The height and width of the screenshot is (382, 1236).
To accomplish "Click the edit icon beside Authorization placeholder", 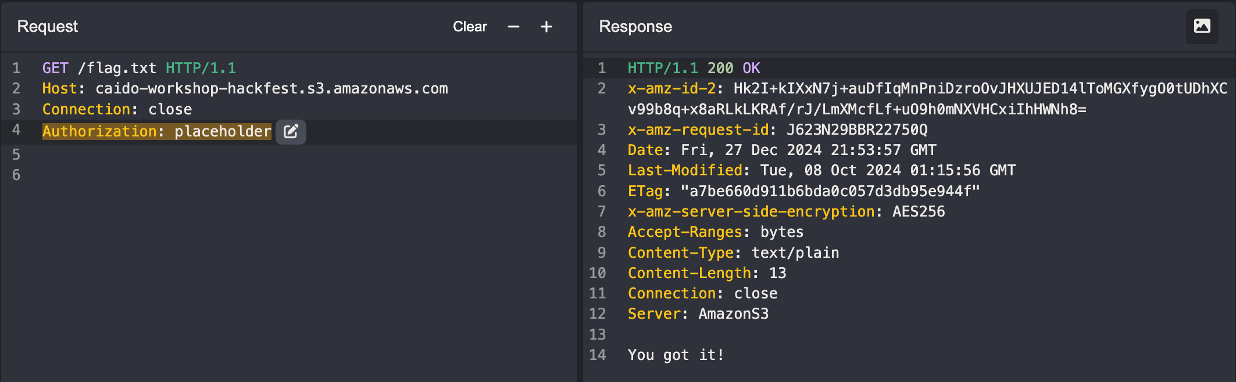I will [x=291, y=132].
